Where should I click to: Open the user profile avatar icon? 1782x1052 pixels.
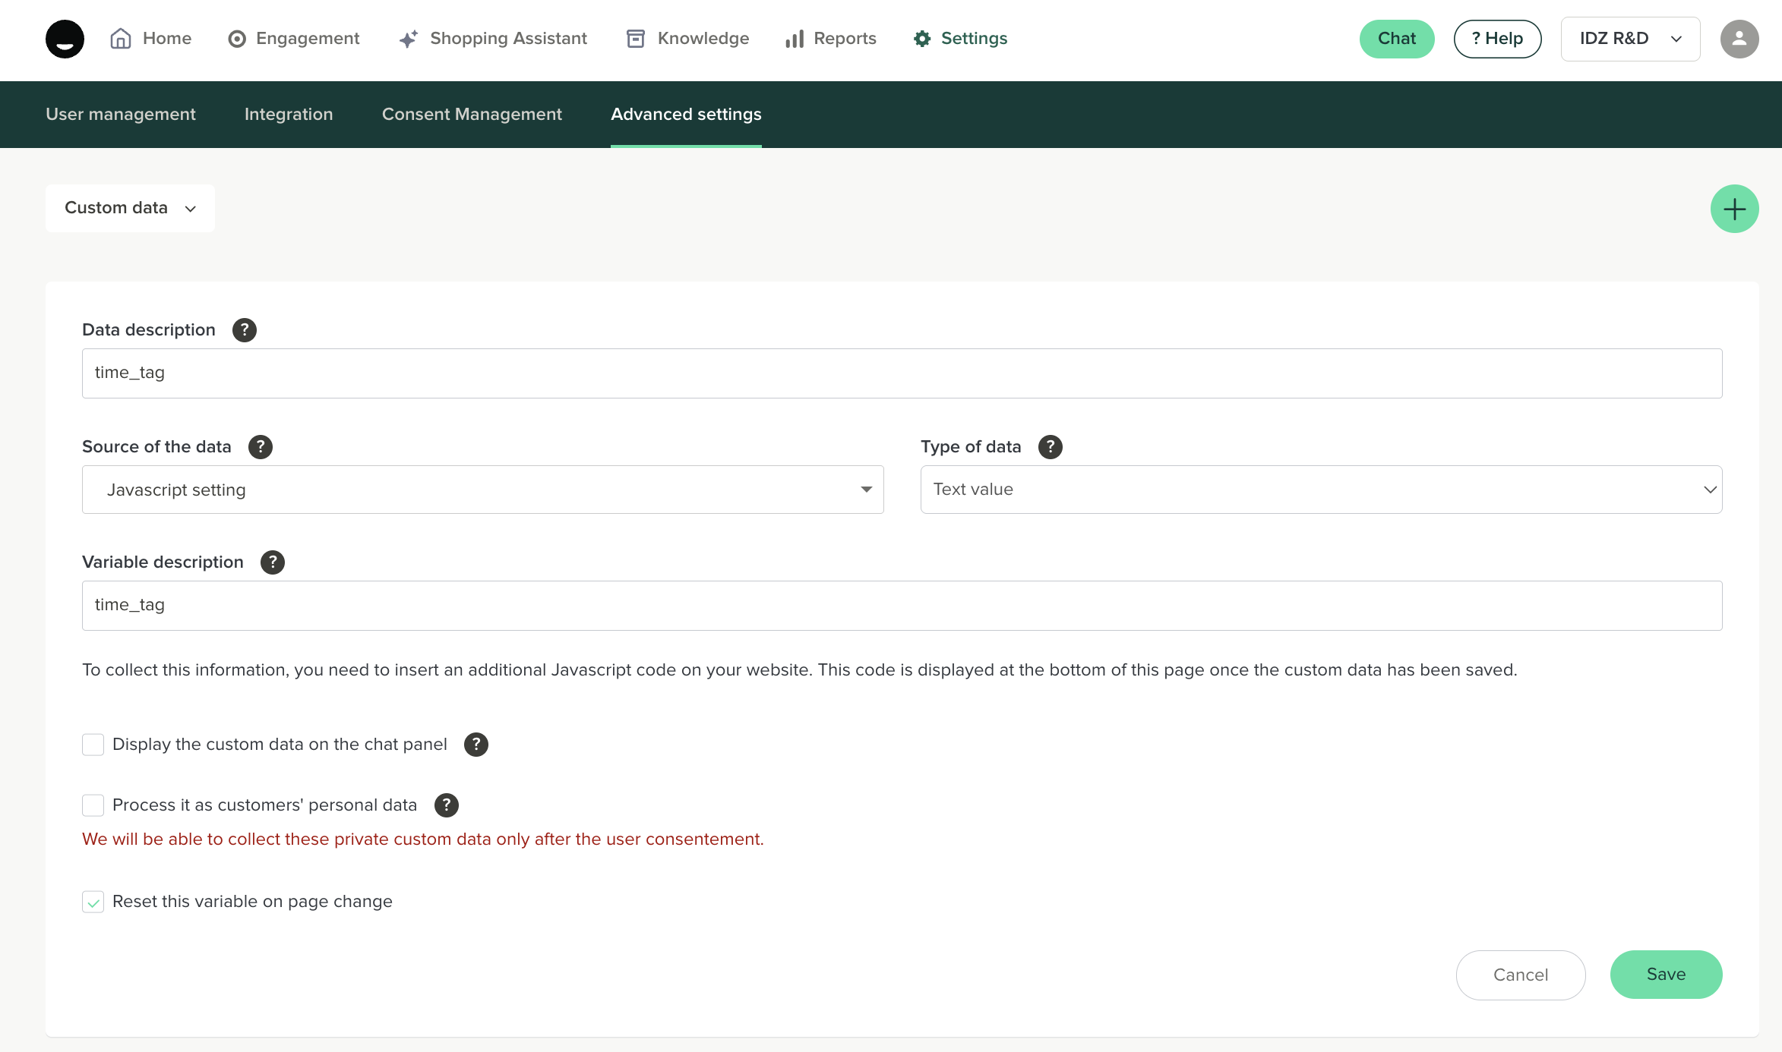click(x=1739, y=39)
